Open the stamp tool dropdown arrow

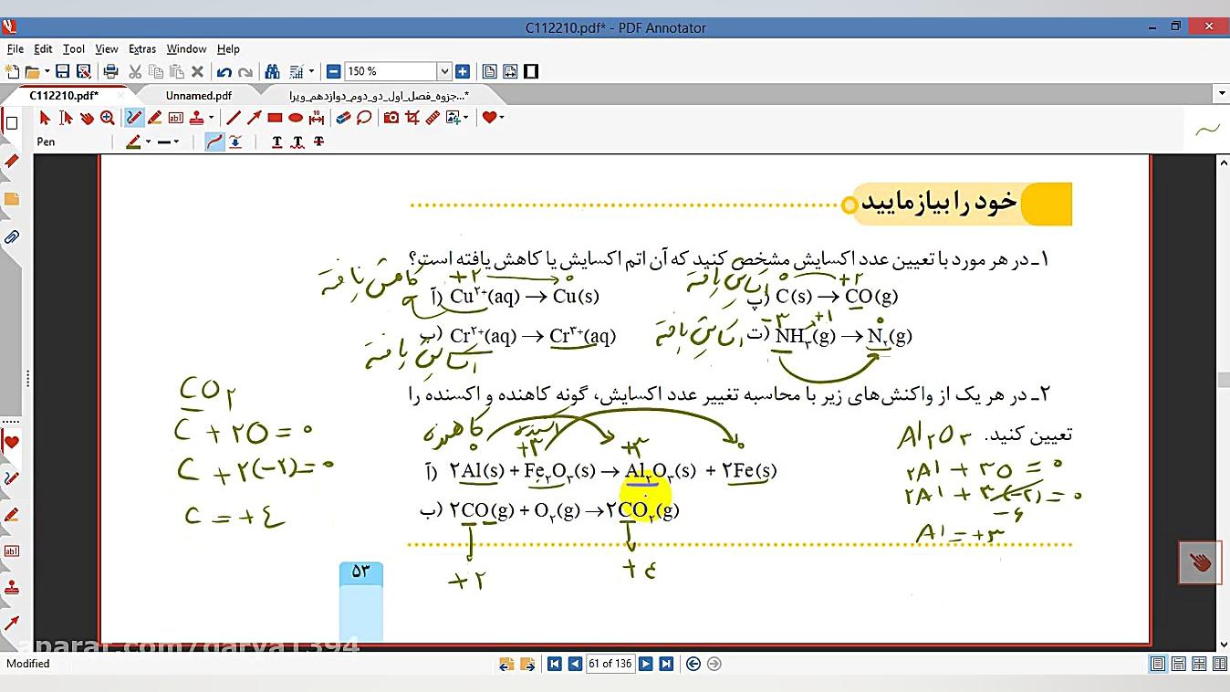211,117
